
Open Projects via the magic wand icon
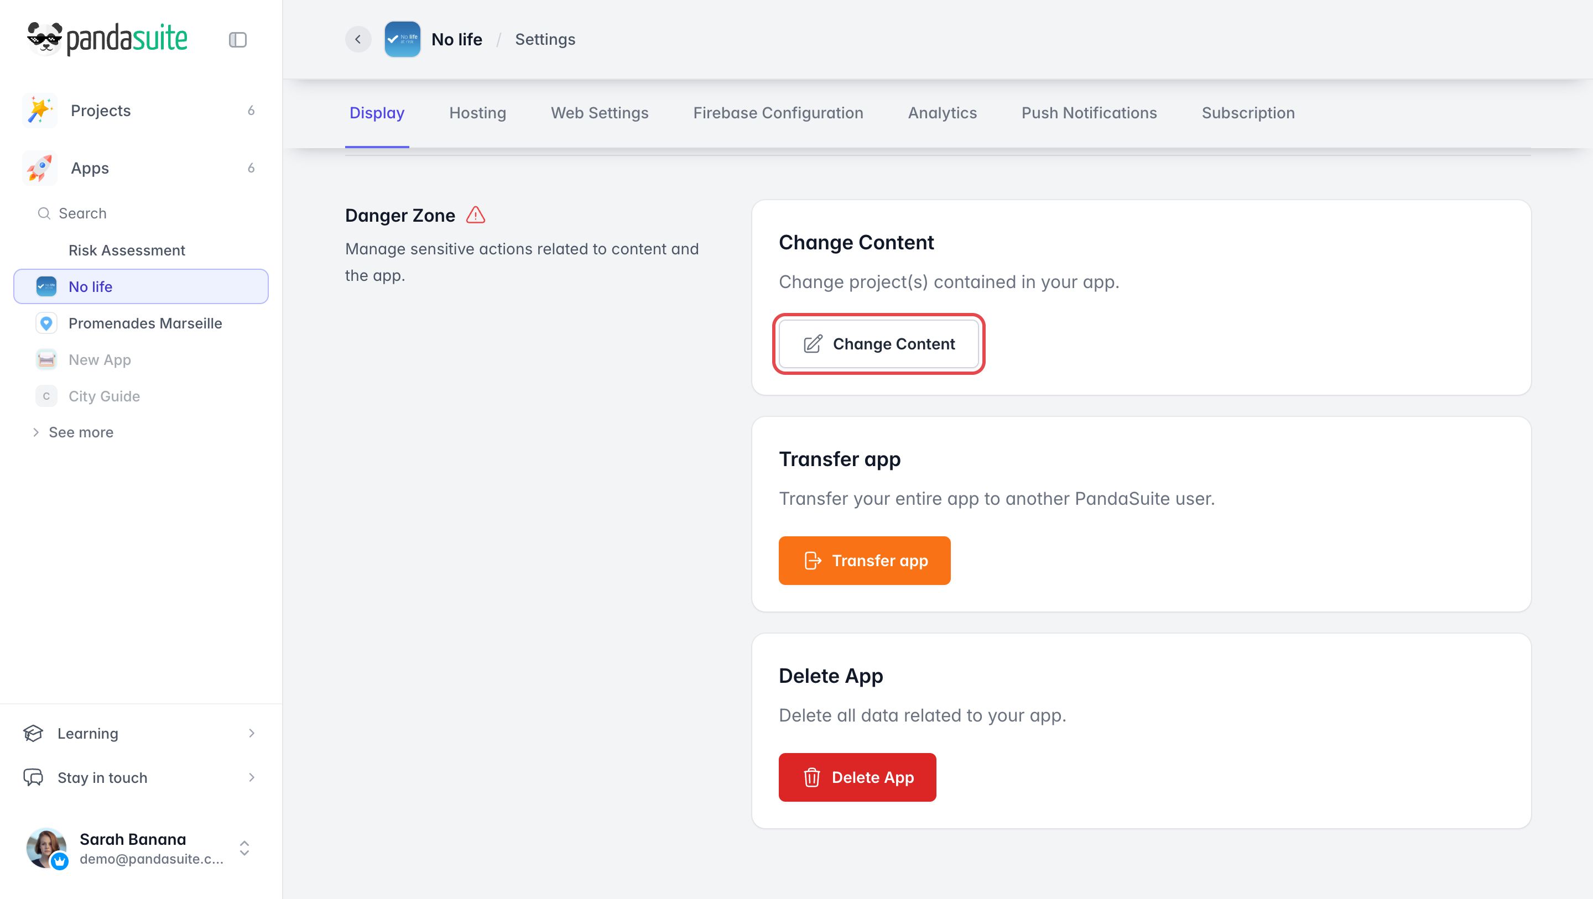tap(40, 111)
